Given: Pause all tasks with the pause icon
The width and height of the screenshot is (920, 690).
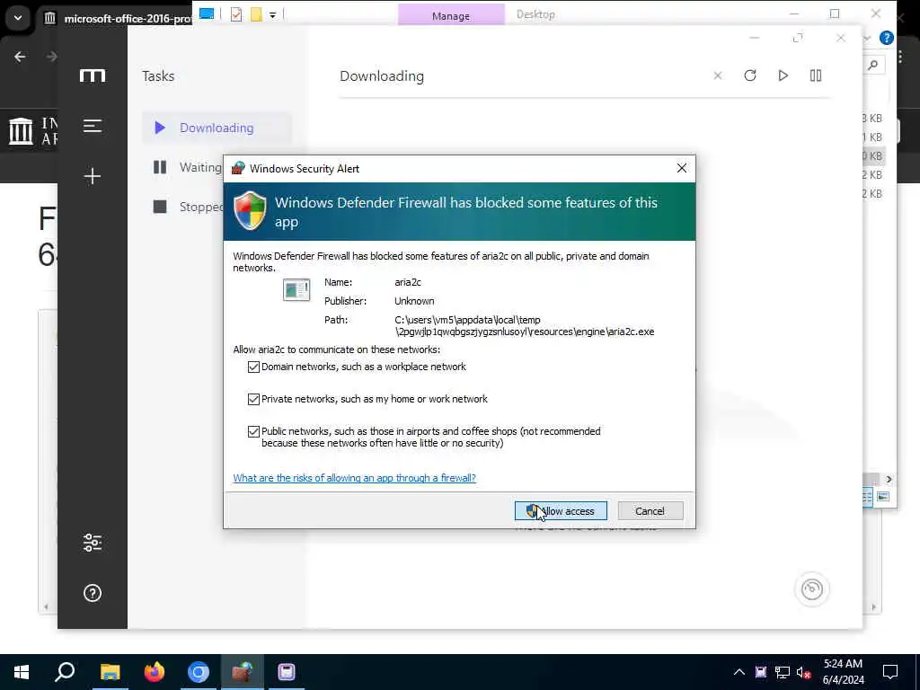Looking at the screenshot, I should click(816, 75).
